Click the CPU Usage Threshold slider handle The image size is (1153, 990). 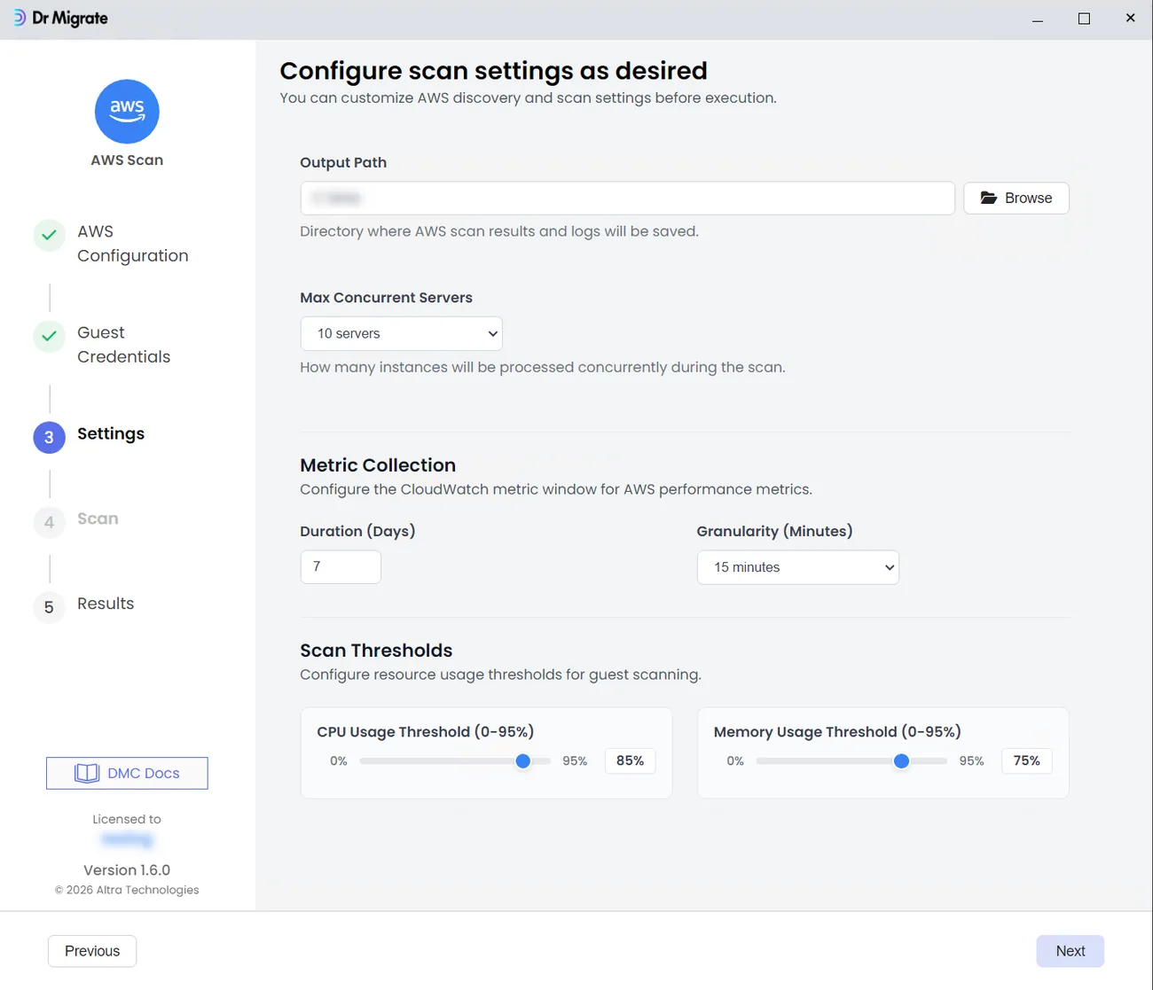pos(523,760)
